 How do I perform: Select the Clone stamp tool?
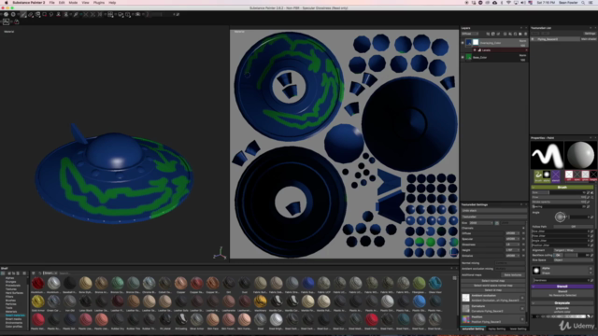point(58,15)
